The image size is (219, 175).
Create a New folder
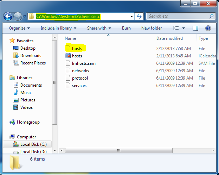(x=152, y=28)
